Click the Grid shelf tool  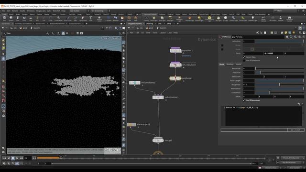click(x=31, y=18)
